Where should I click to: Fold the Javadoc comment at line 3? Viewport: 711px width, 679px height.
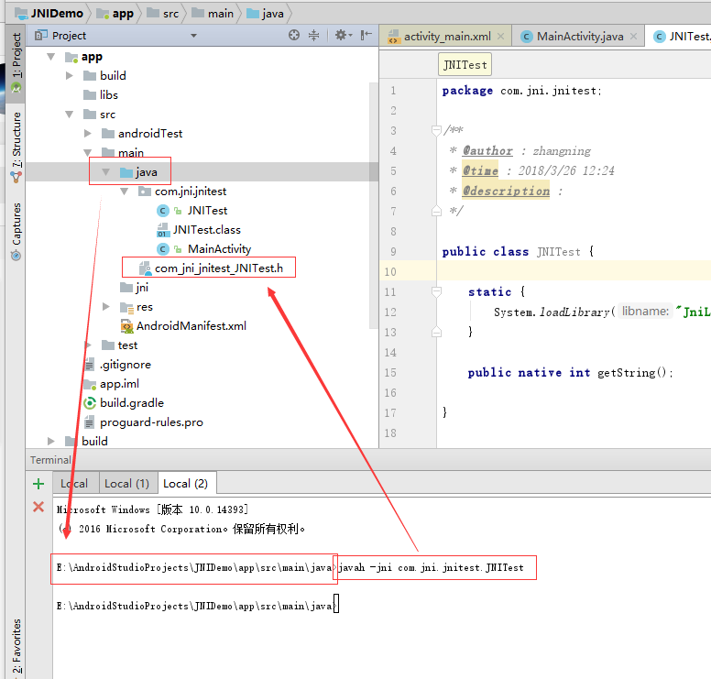(x=436, y=131)
